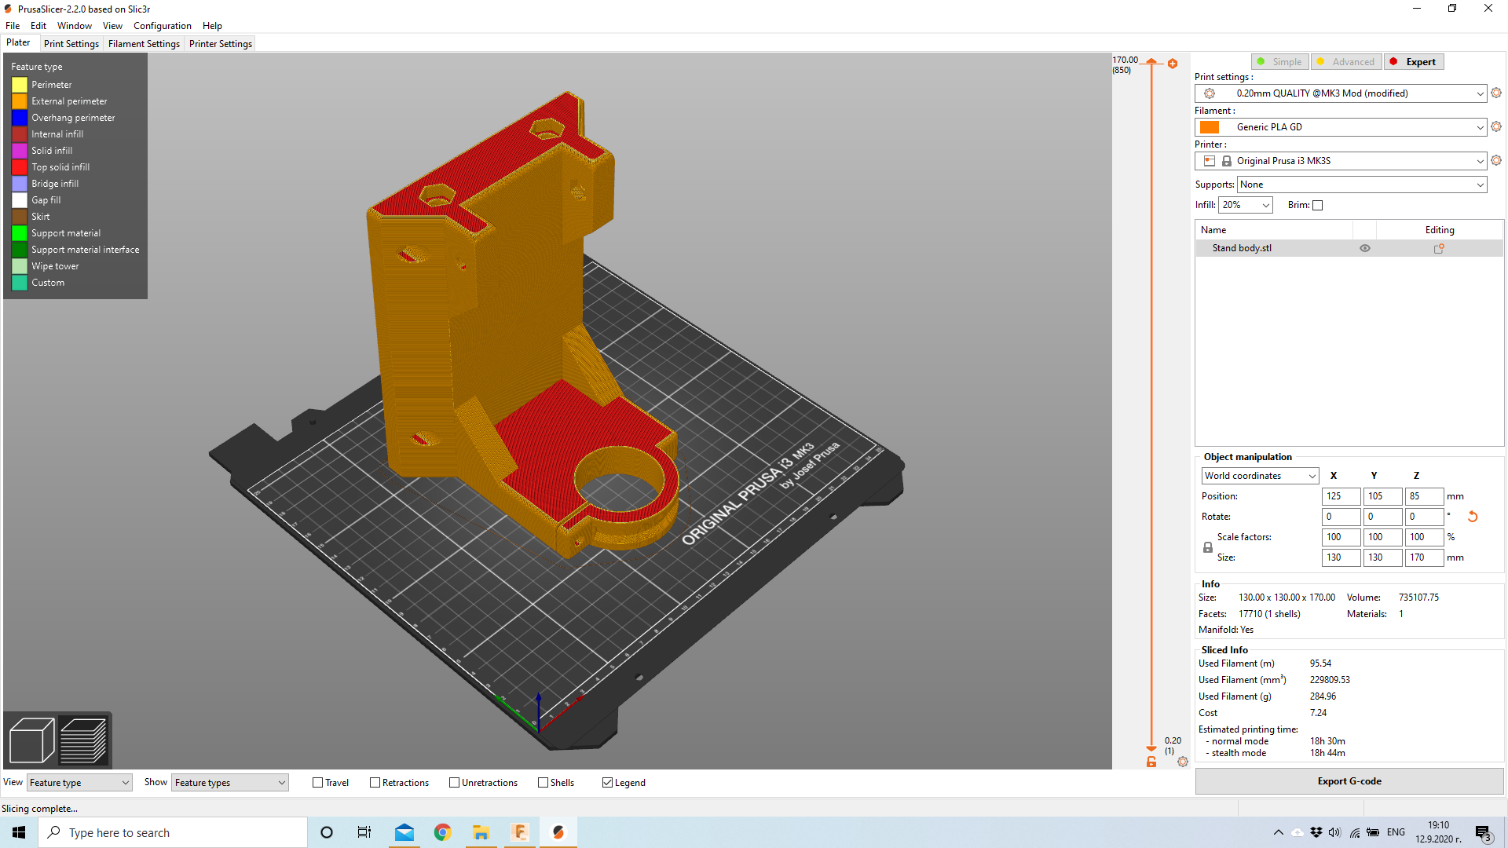The width and height of the screenshot is (1508, 848).
Task: Click the reset rotation arrow icon
Action: click(1473, 517)
